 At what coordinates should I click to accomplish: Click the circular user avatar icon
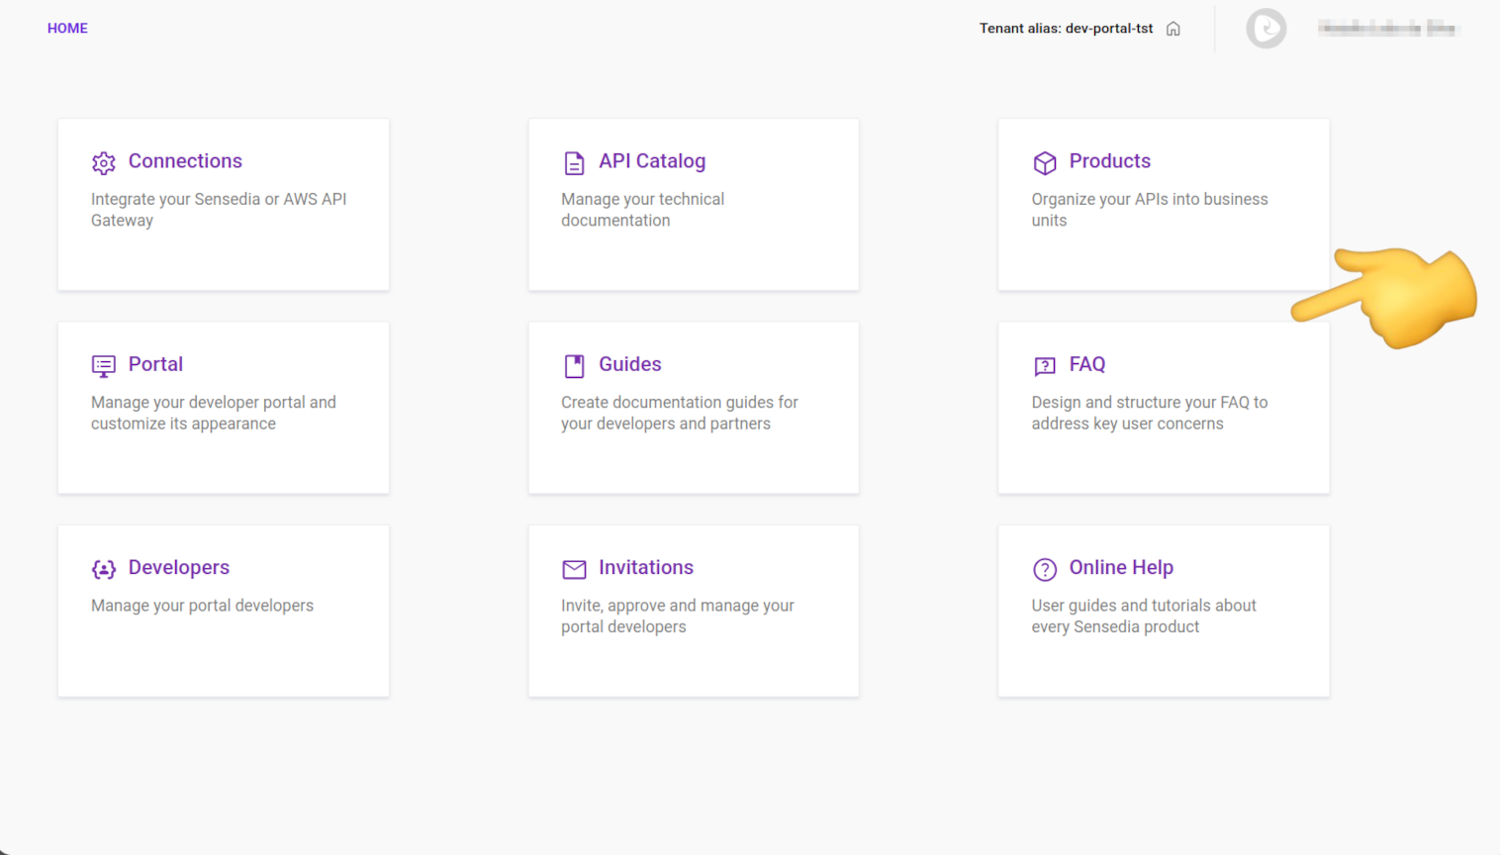click(1266, 28)
